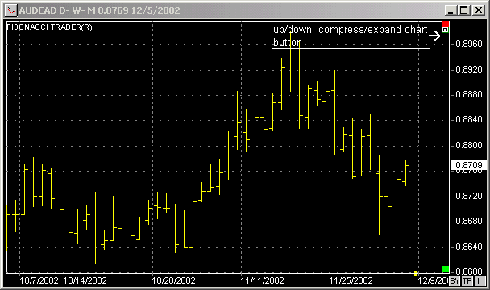Click the red square button at chart top

[446, 23]
